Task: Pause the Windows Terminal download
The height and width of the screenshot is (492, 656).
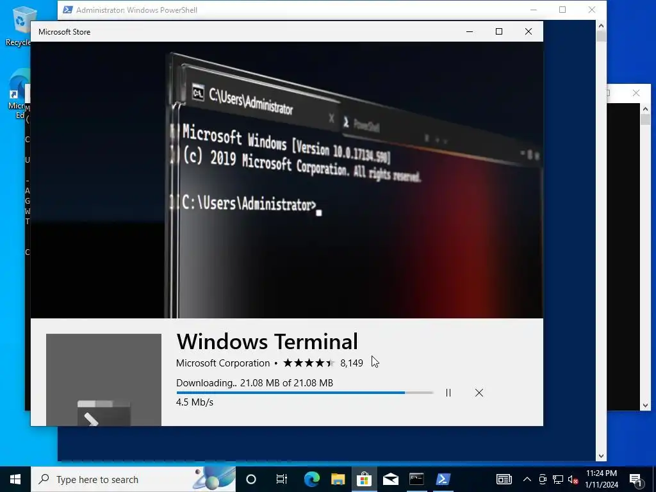Action: 448,393
